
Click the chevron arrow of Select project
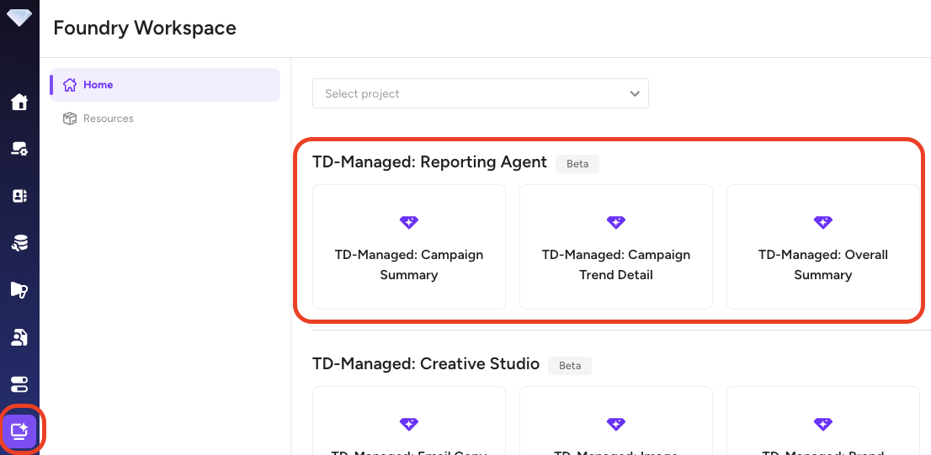pos(635,93)
